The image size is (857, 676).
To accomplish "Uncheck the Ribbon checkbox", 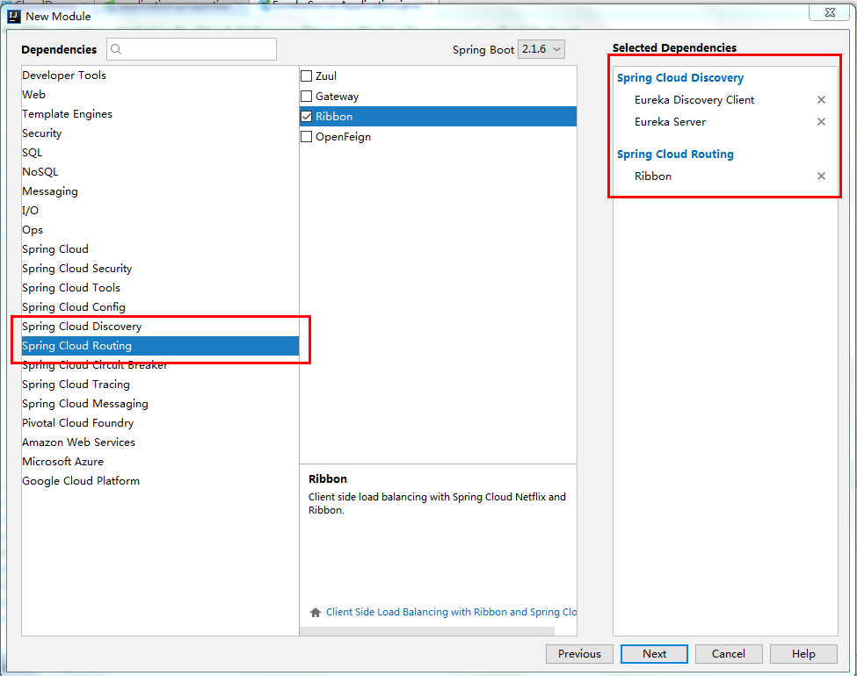I will (x=307, y=117).
